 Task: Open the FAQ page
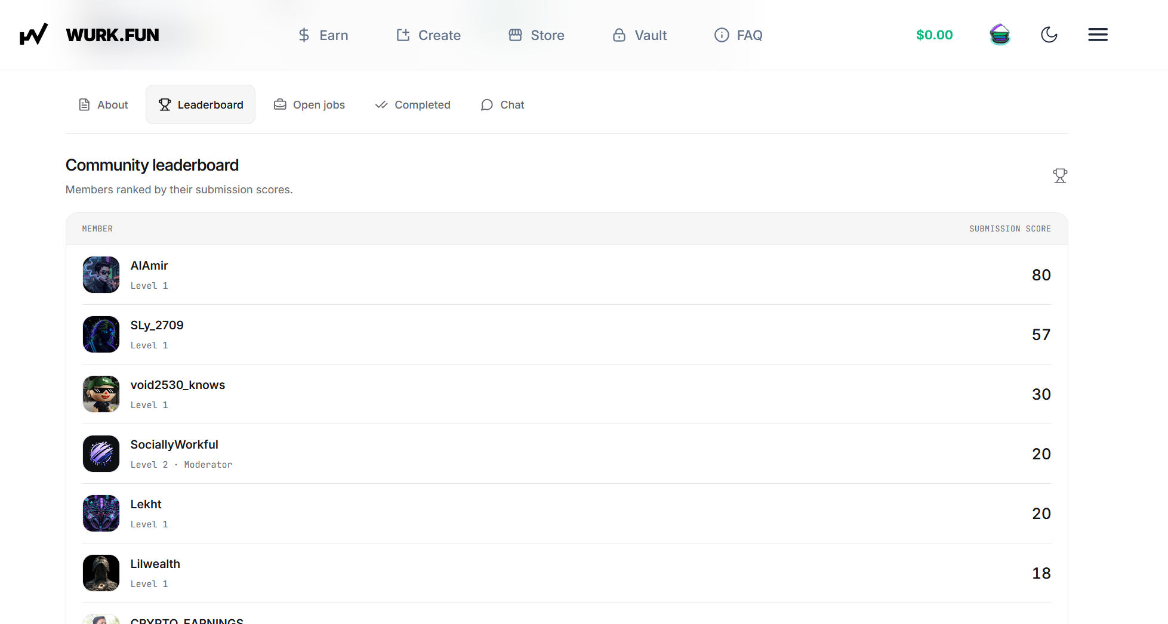(738, 35)
